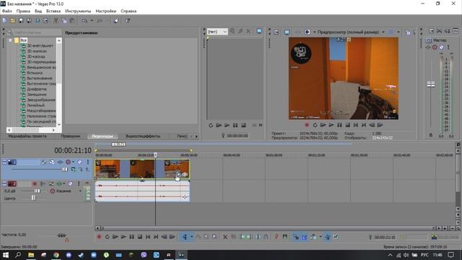Toggle external monitor preview in the video preview toolbar
462x260 pixels.
click(x=287, y=32)
